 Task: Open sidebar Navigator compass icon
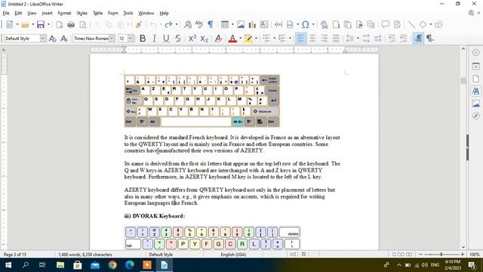coord(476,116)
